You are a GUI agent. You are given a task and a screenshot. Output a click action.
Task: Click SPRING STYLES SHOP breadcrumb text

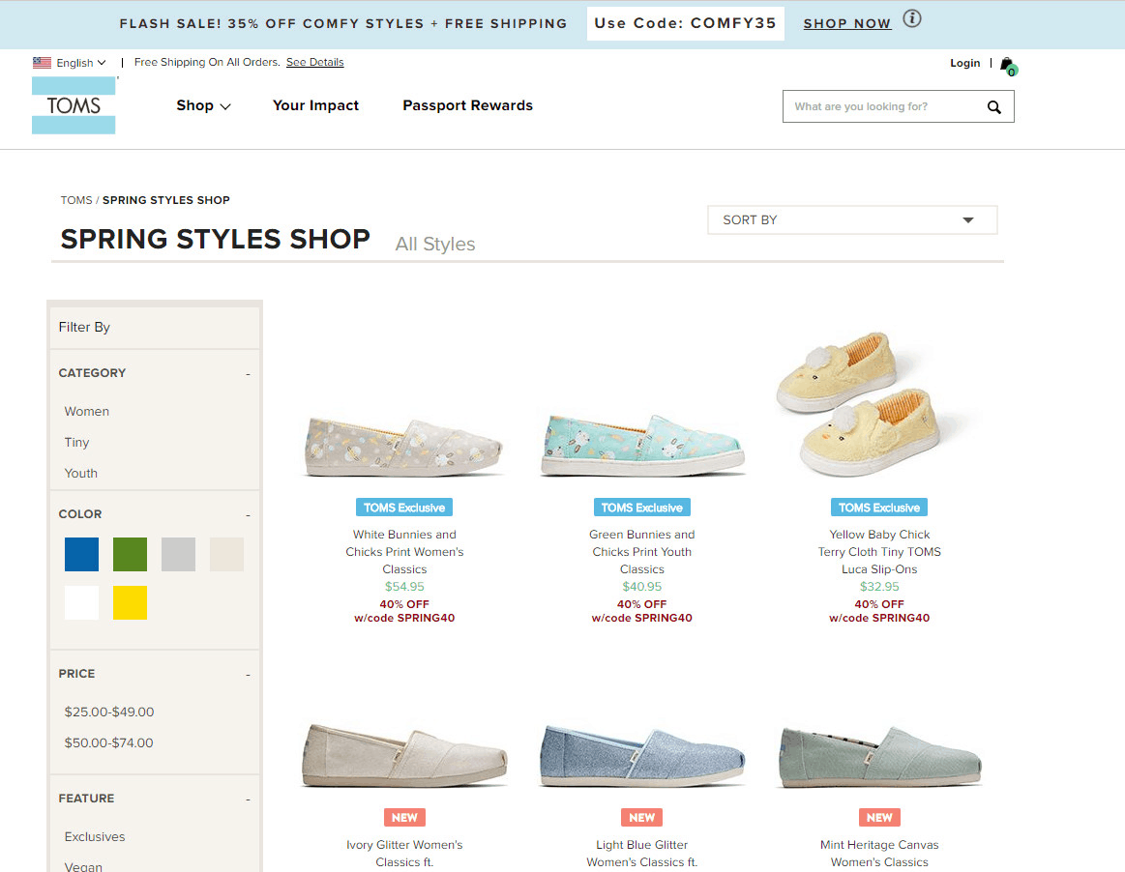166,200
